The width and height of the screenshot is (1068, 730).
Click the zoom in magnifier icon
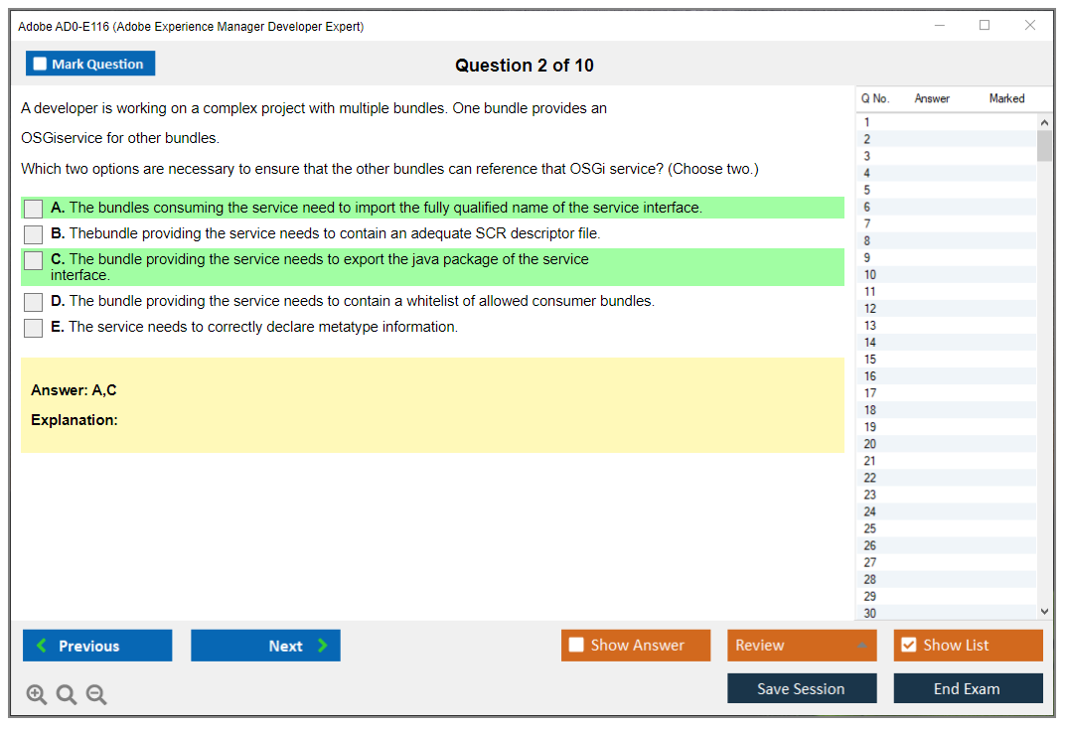[37, 695]
